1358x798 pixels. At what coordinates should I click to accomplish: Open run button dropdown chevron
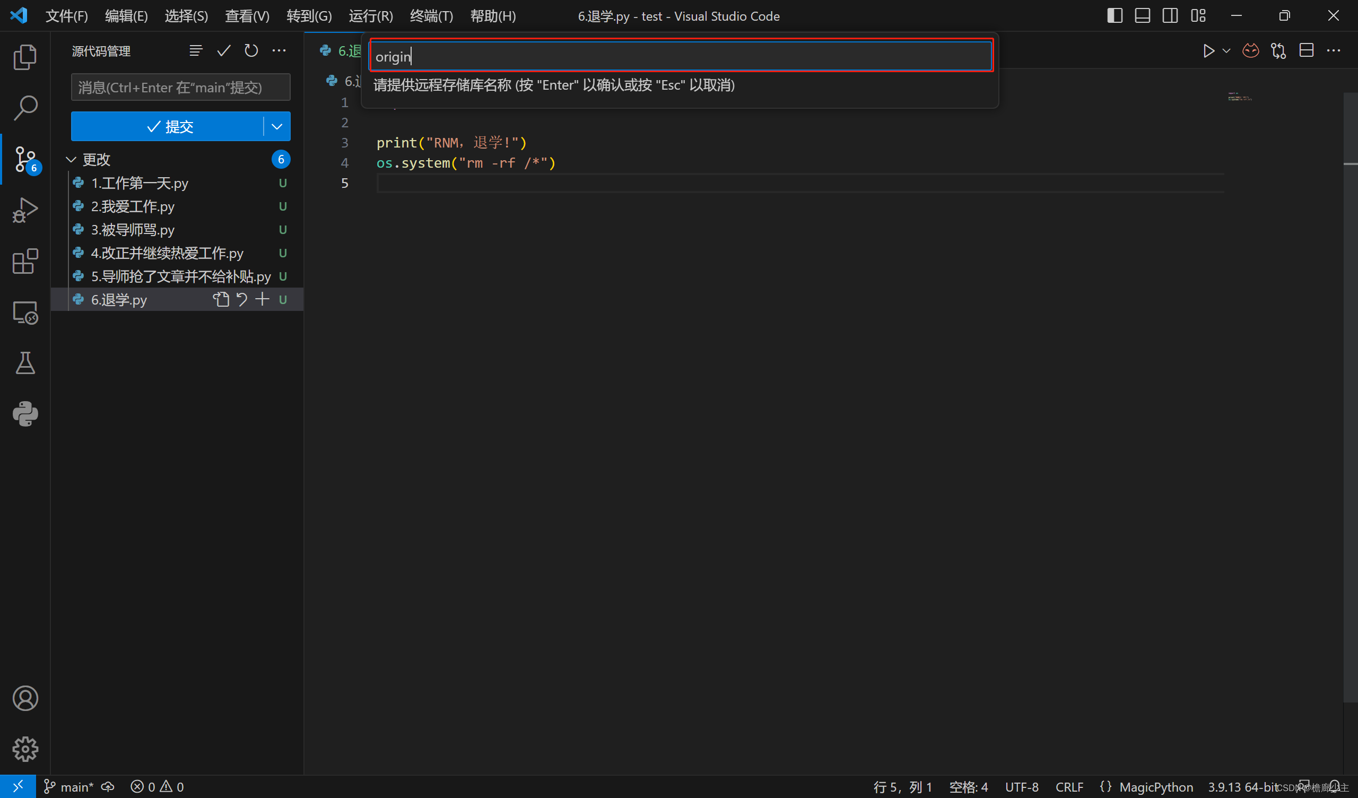1226,51
